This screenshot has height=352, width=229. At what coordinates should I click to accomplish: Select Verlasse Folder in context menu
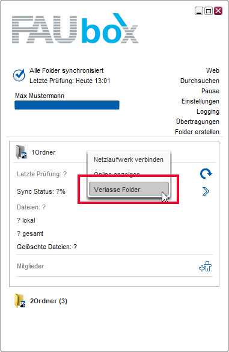click(129, 190)
